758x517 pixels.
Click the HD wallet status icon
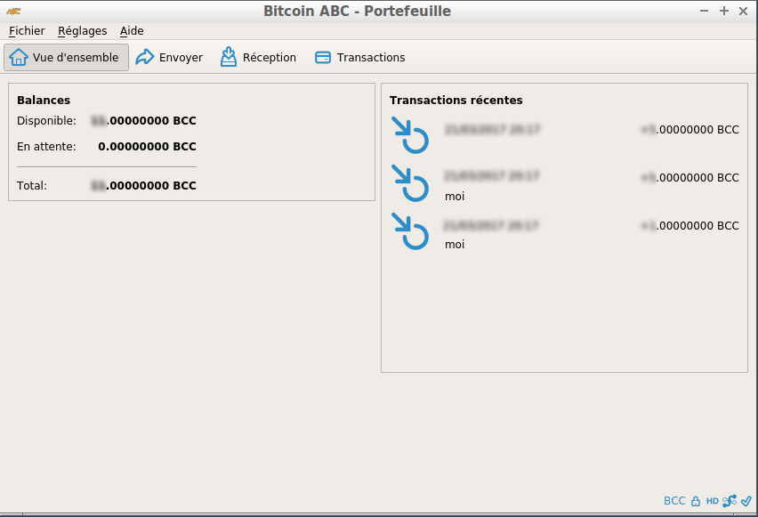[712, 501]
